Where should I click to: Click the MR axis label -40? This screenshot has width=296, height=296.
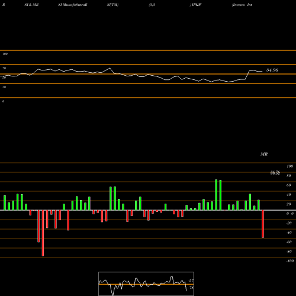pyautogui.click(x=289, y=233)
